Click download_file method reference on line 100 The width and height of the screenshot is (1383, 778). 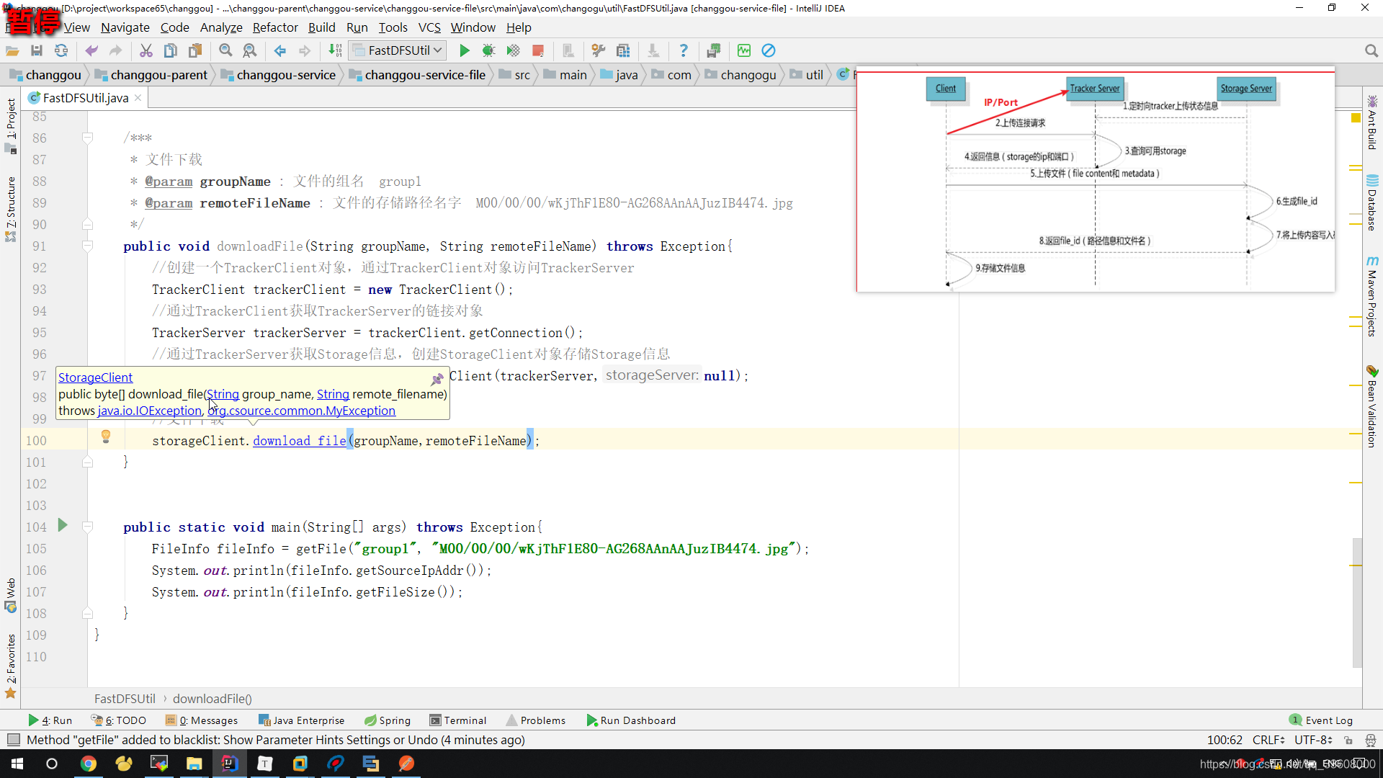point(299,441)
